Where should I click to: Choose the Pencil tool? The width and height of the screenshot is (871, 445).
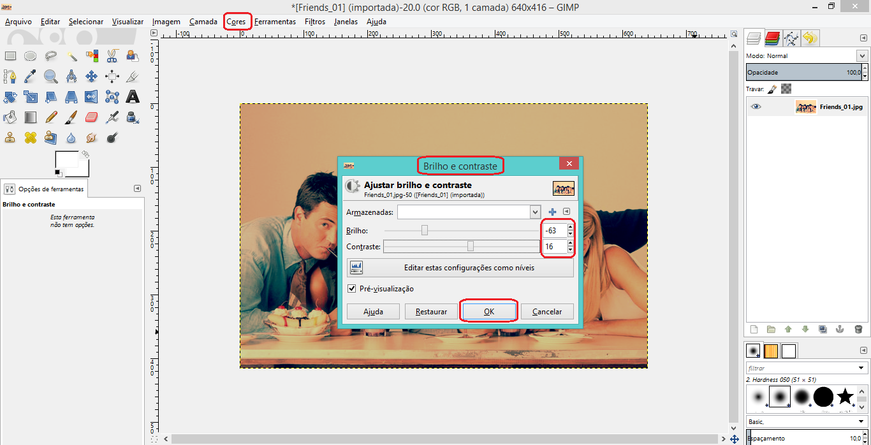(x=51, y=117)
